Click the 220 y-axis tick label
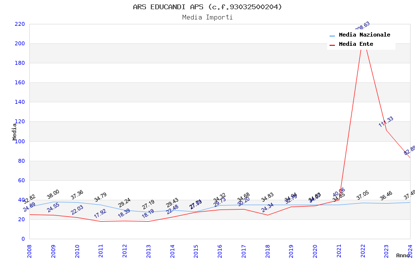 (x=20, y=24)
